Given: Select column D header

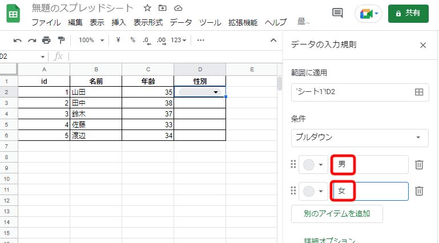Looking at the screenshot, I should pos(200,70).
